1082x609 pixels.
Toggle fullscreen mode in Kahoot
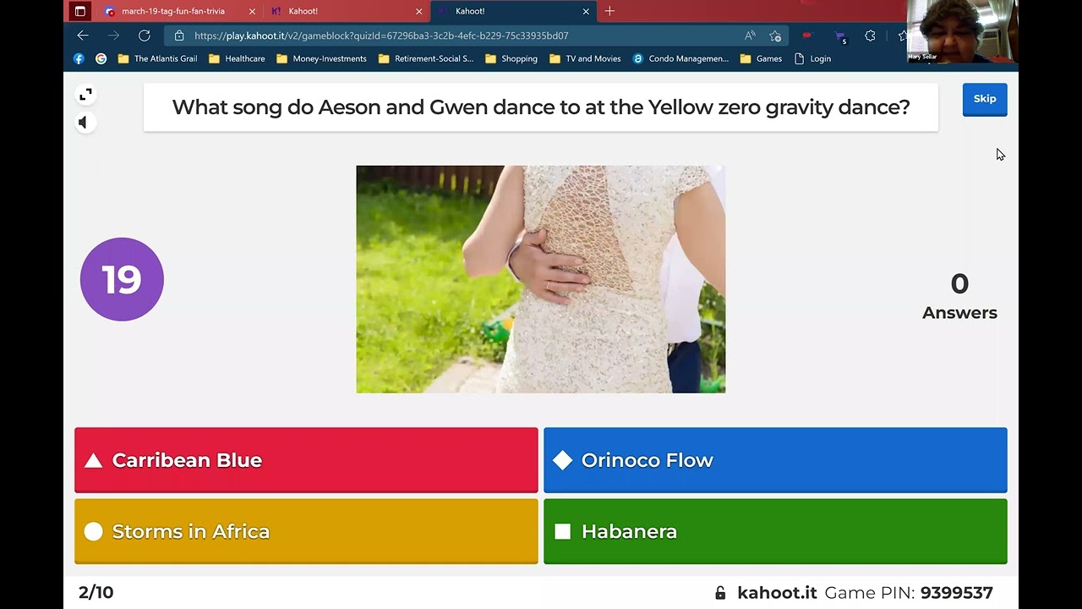coord(85,95)
